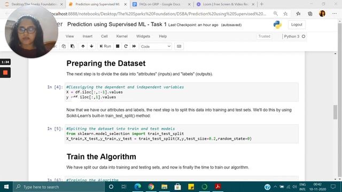Open the Windows Start menu
This screenshot has width=342, height=192.
pyautogui.click(x=6, y=187)
